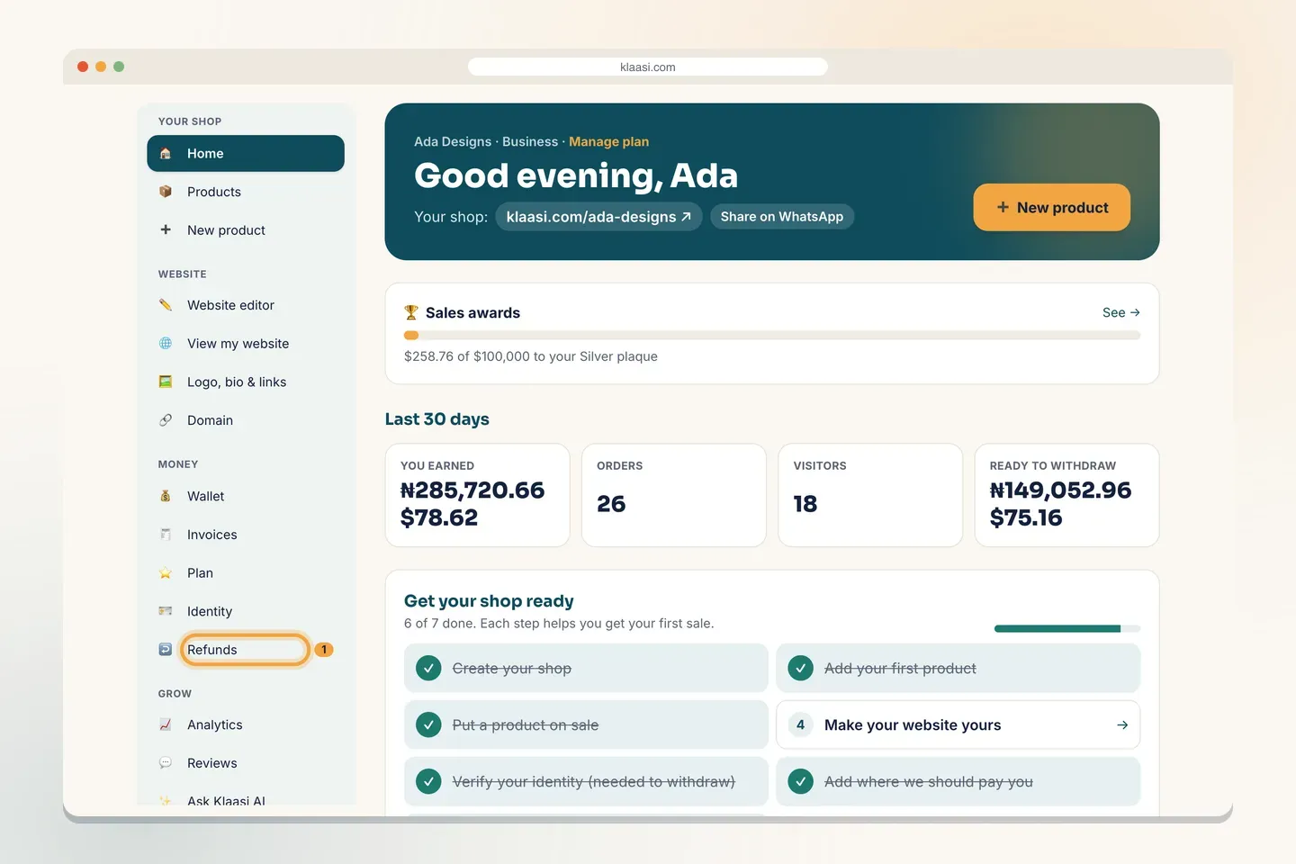The width and height of the screenshot is (1296, 864).
Task: Click the Visitors card showing 18
Action: click(x=870, y=495)
